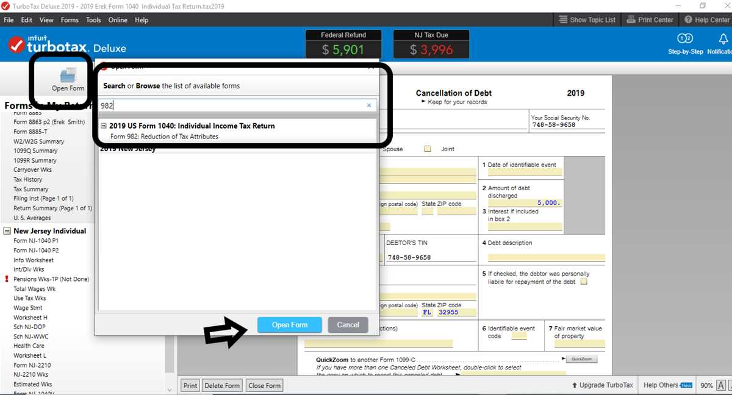This screenshot has width=732, height=395.
Task: Click the Interest if included in box 2 field
Action: click(x=525, y=227)
